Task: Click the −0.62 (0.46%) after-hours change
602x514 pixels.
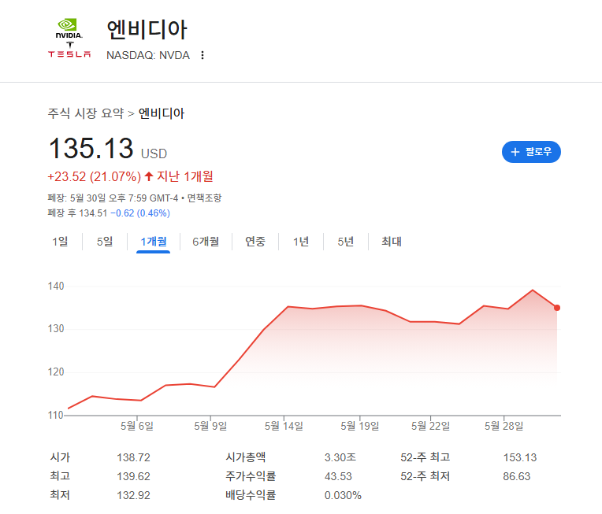Action: coord(140,213)
